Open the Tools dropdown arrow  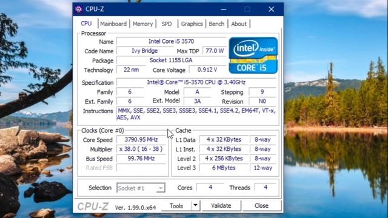(x=195, y=205)
